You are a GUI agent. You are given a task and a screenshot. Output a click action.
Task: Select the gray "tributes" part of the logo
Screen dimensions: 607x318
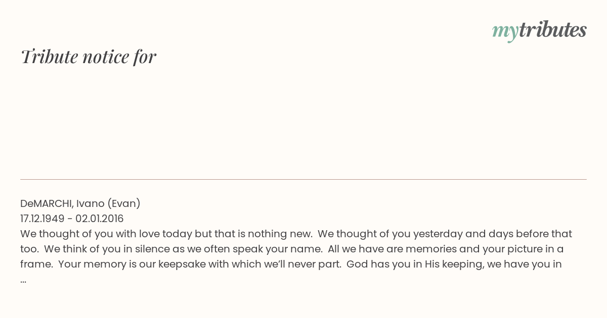click(x=552, y=29)
